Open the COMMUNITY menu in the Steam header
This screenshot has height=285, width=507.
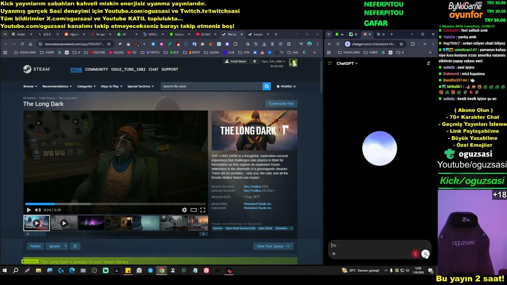pos(97,69)
